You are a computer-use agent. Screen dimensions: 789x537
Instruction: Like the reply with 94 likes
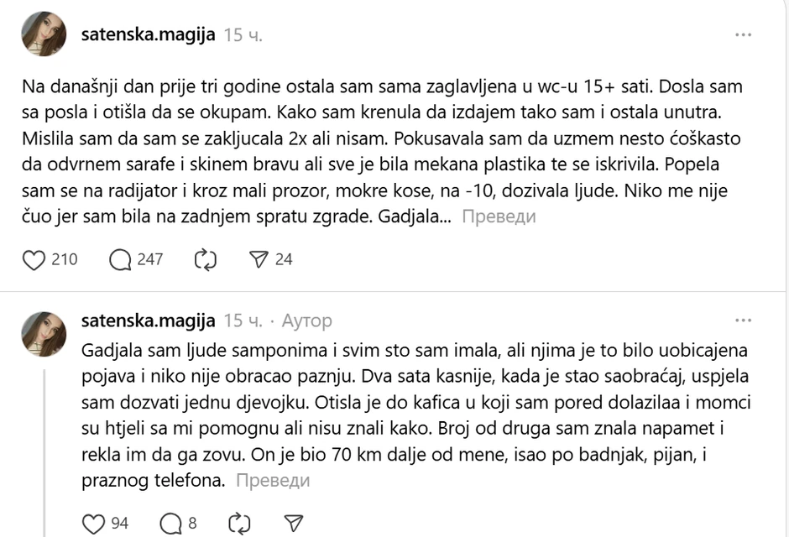pos(94,524)
